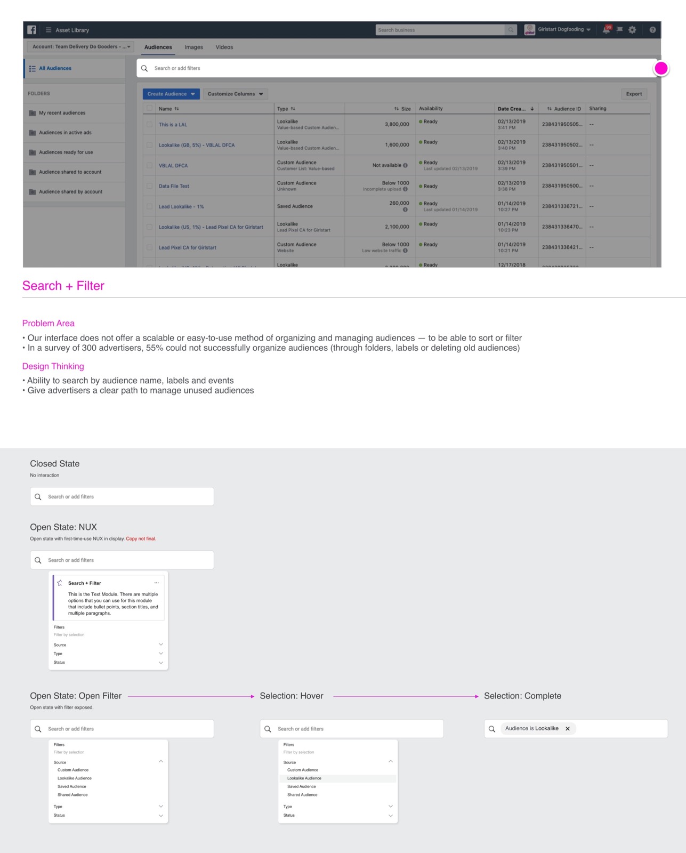
Task: Switch to the Images tab
Action: coord(194,47)
